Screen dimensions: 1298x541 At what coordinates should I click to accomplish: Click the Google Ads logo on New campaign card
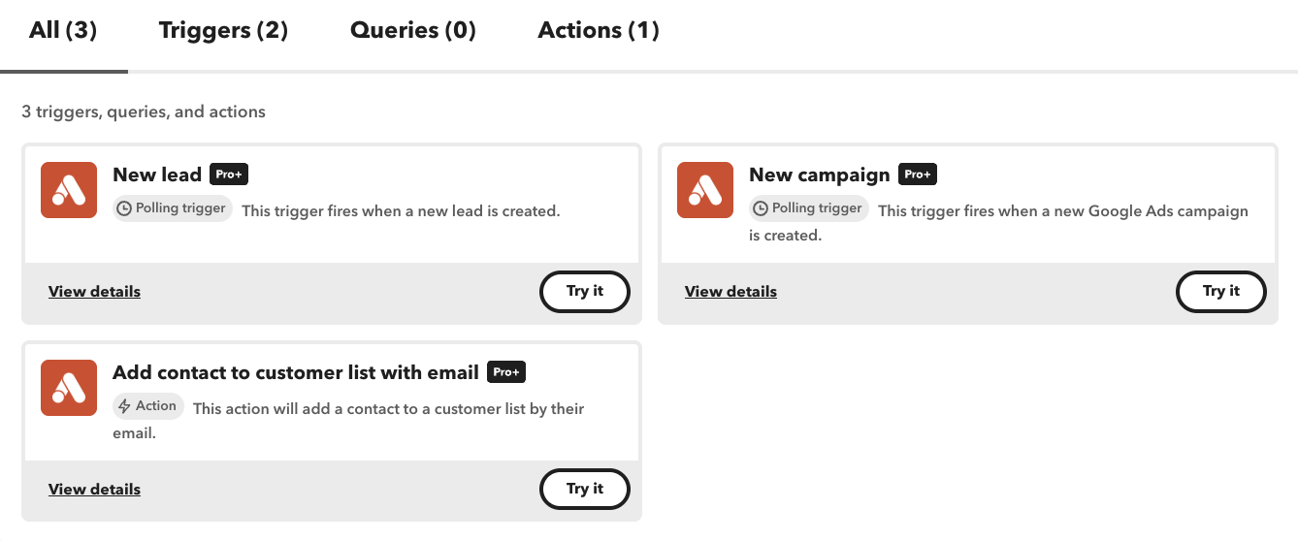tap(705, 190)
